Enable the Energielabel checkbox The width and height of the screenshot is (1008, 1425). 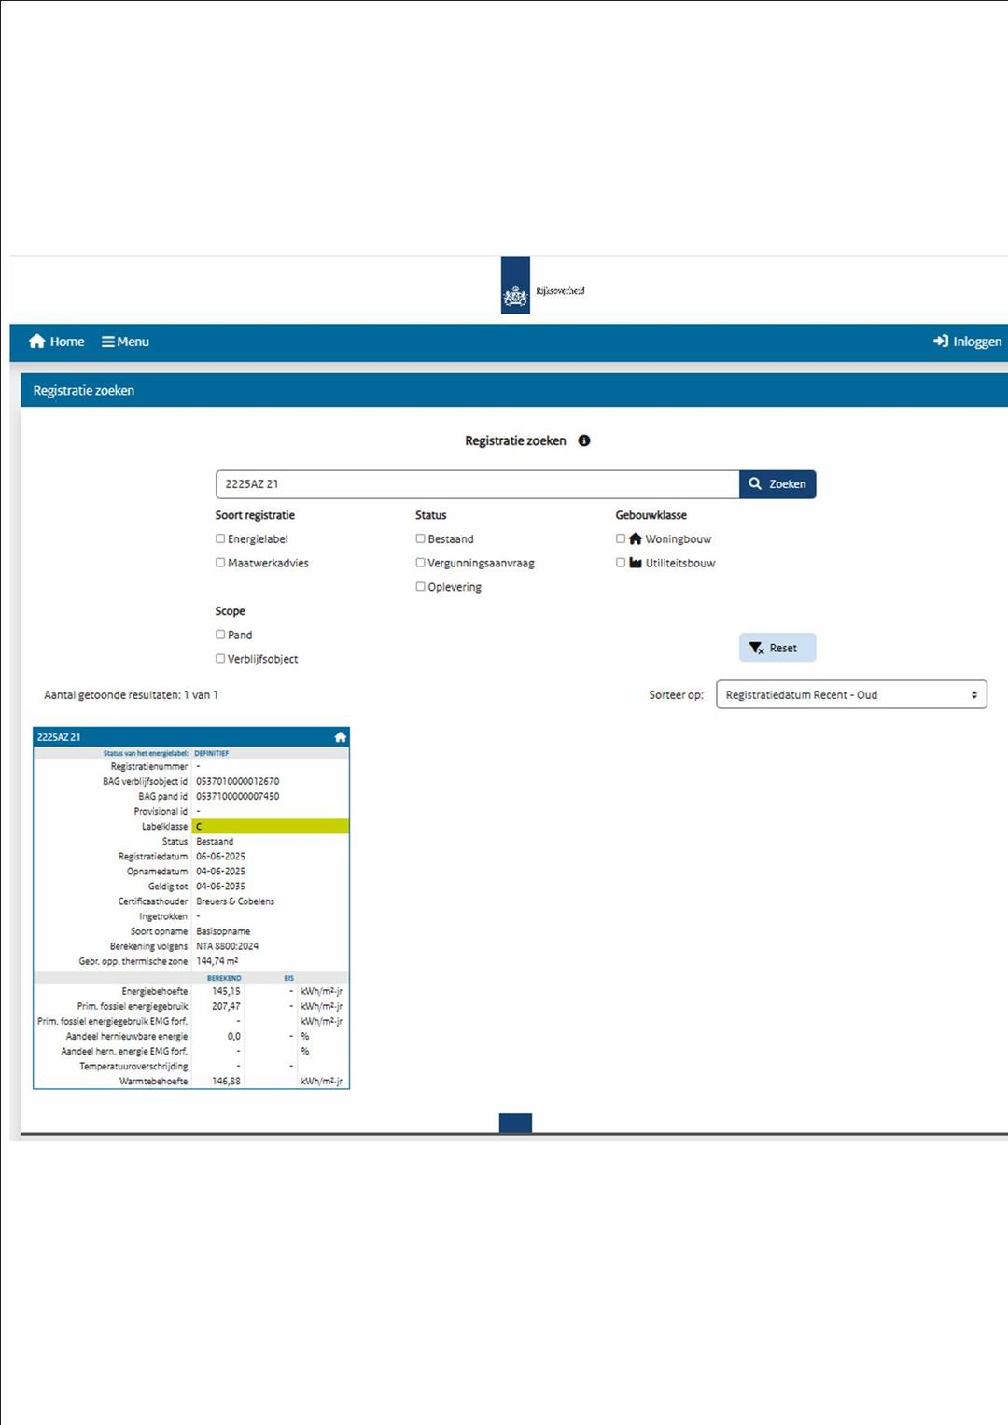220,538
